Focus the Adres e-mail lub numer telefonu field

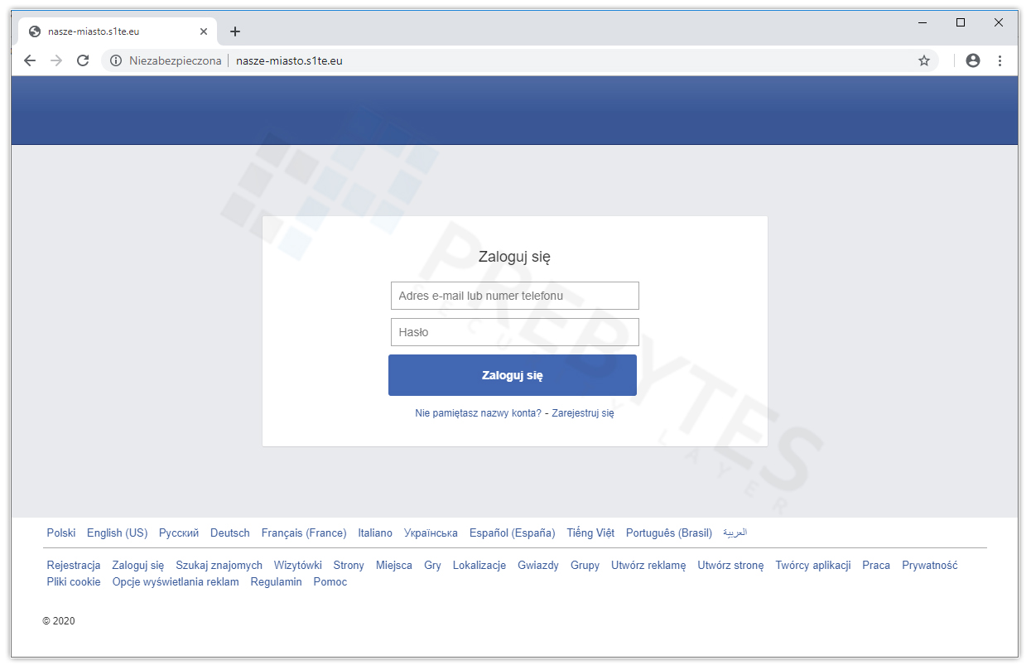point(515,296)
